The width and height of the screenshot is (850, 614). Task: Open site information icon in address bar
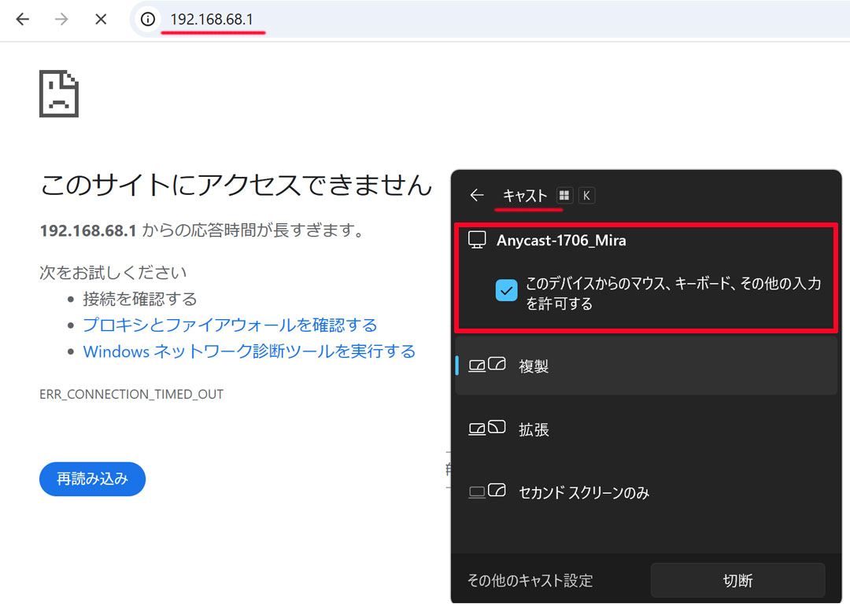[x=147, y=20]
